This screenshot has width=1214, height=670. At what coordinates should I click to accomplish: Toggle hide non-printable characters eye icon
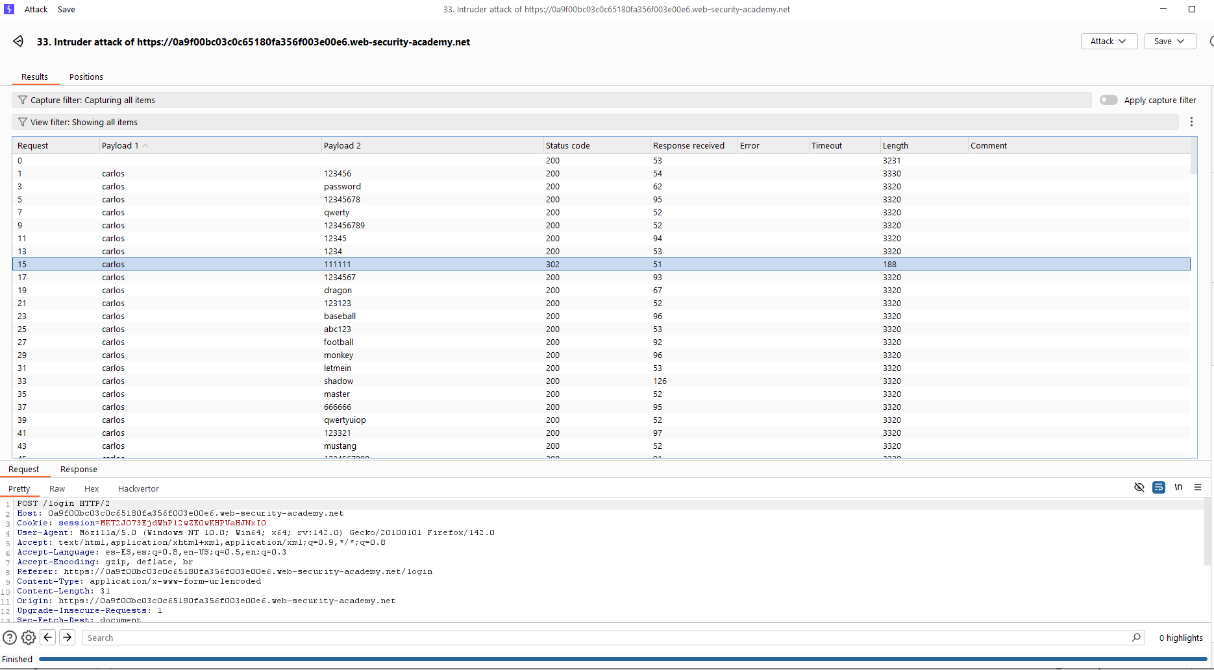[x=1139, y=487]
